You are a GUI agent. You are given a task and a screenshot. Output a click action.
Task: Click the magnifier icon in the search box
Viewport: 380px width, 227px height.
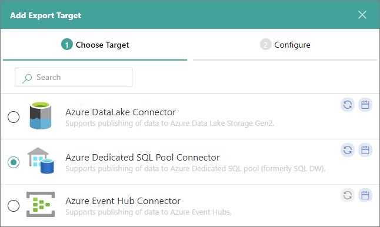27,78
